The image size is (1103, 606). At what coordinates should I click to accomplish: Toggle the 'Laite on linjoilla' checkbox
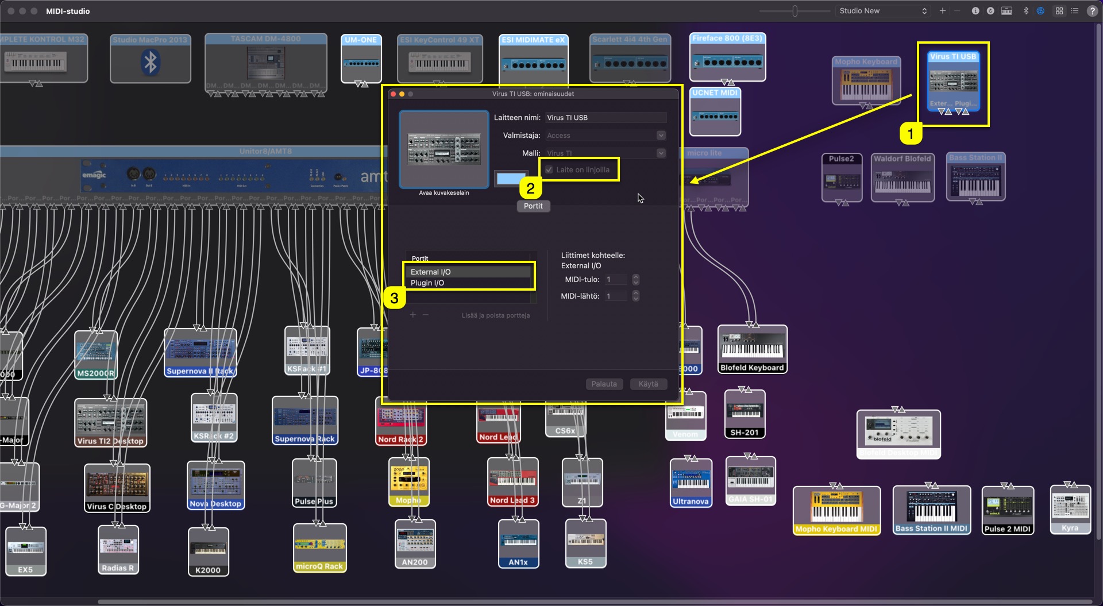[x=549, y=170]
